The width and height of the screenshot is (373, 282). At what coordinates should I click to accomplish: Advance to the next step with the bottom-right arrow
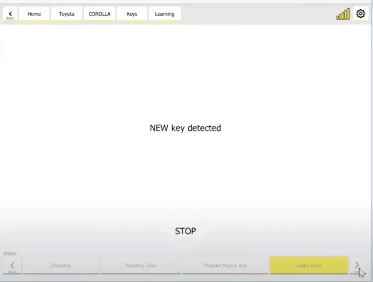point(357,266)
